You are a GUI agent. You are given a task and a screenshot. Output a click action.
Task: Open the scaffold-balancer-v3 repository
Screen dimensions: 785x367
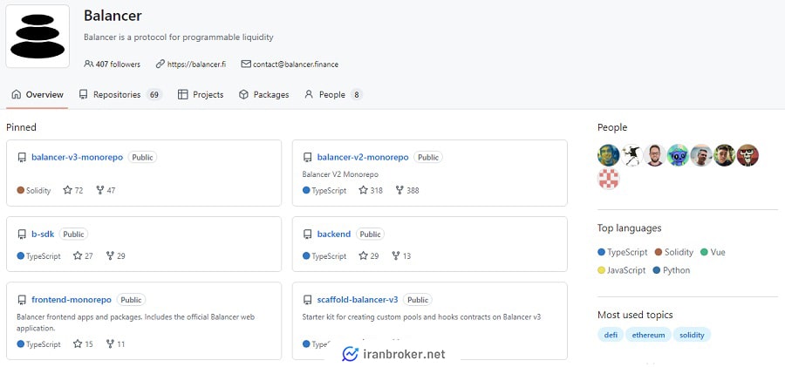point(358,300)
